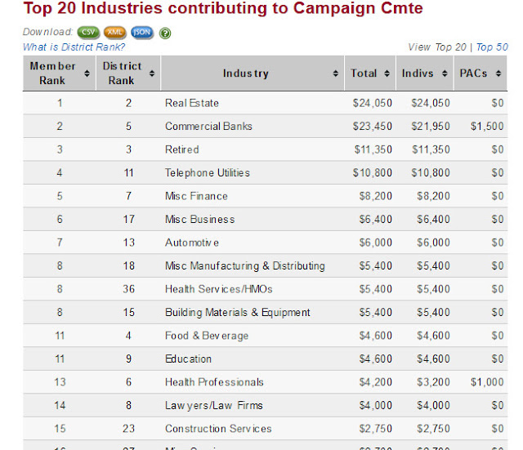The width and height of the screenshot is (523, 450).
Task: Click sort arrows in Total column
Action: [x=387, y=74]
